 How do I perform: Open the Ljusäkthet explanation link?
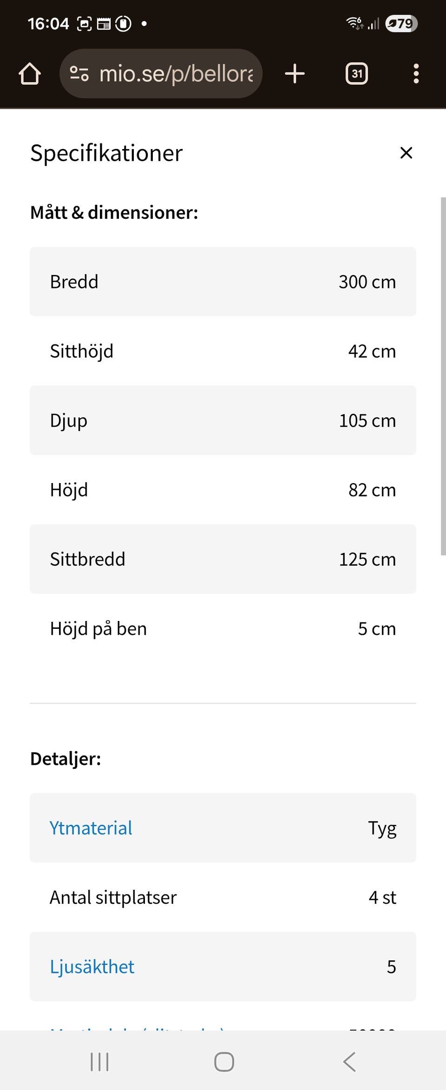click(x=92, y=967)
